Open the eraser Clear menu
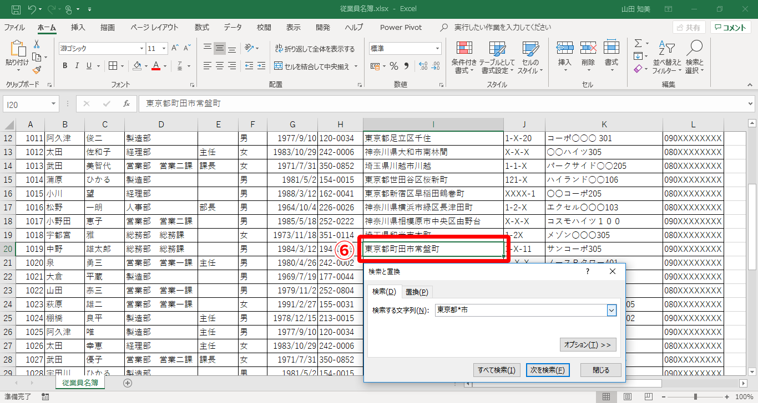This screenshot has height=403, width=758. coord(640,70)
